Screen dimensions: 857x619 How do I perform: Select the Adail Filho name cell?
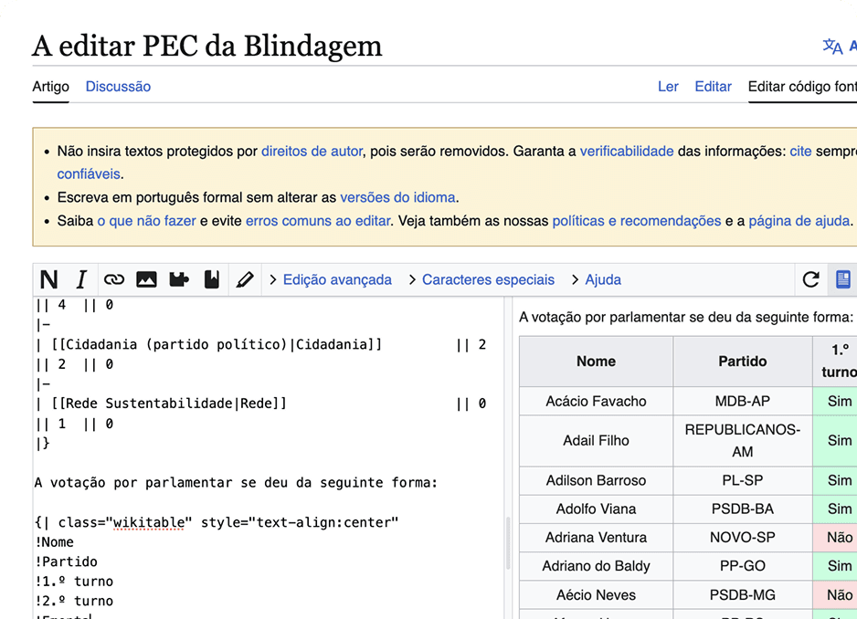pyautogui.click(x=596, y=441)
